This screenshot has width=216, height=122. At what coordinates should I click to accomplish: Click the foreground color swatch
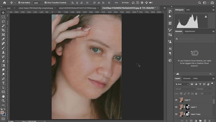2,112
